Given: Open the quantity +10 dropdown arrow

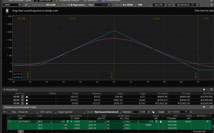Looking at the screenshot, I should [x=71, y=122].
